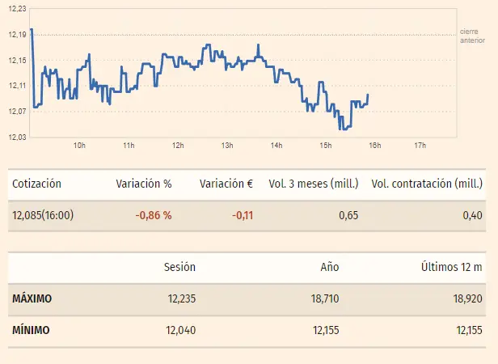Click the red -0,86 % variation value
Image resolution: width=498 pixels, height=364 pixels.
tap(154, 214)
